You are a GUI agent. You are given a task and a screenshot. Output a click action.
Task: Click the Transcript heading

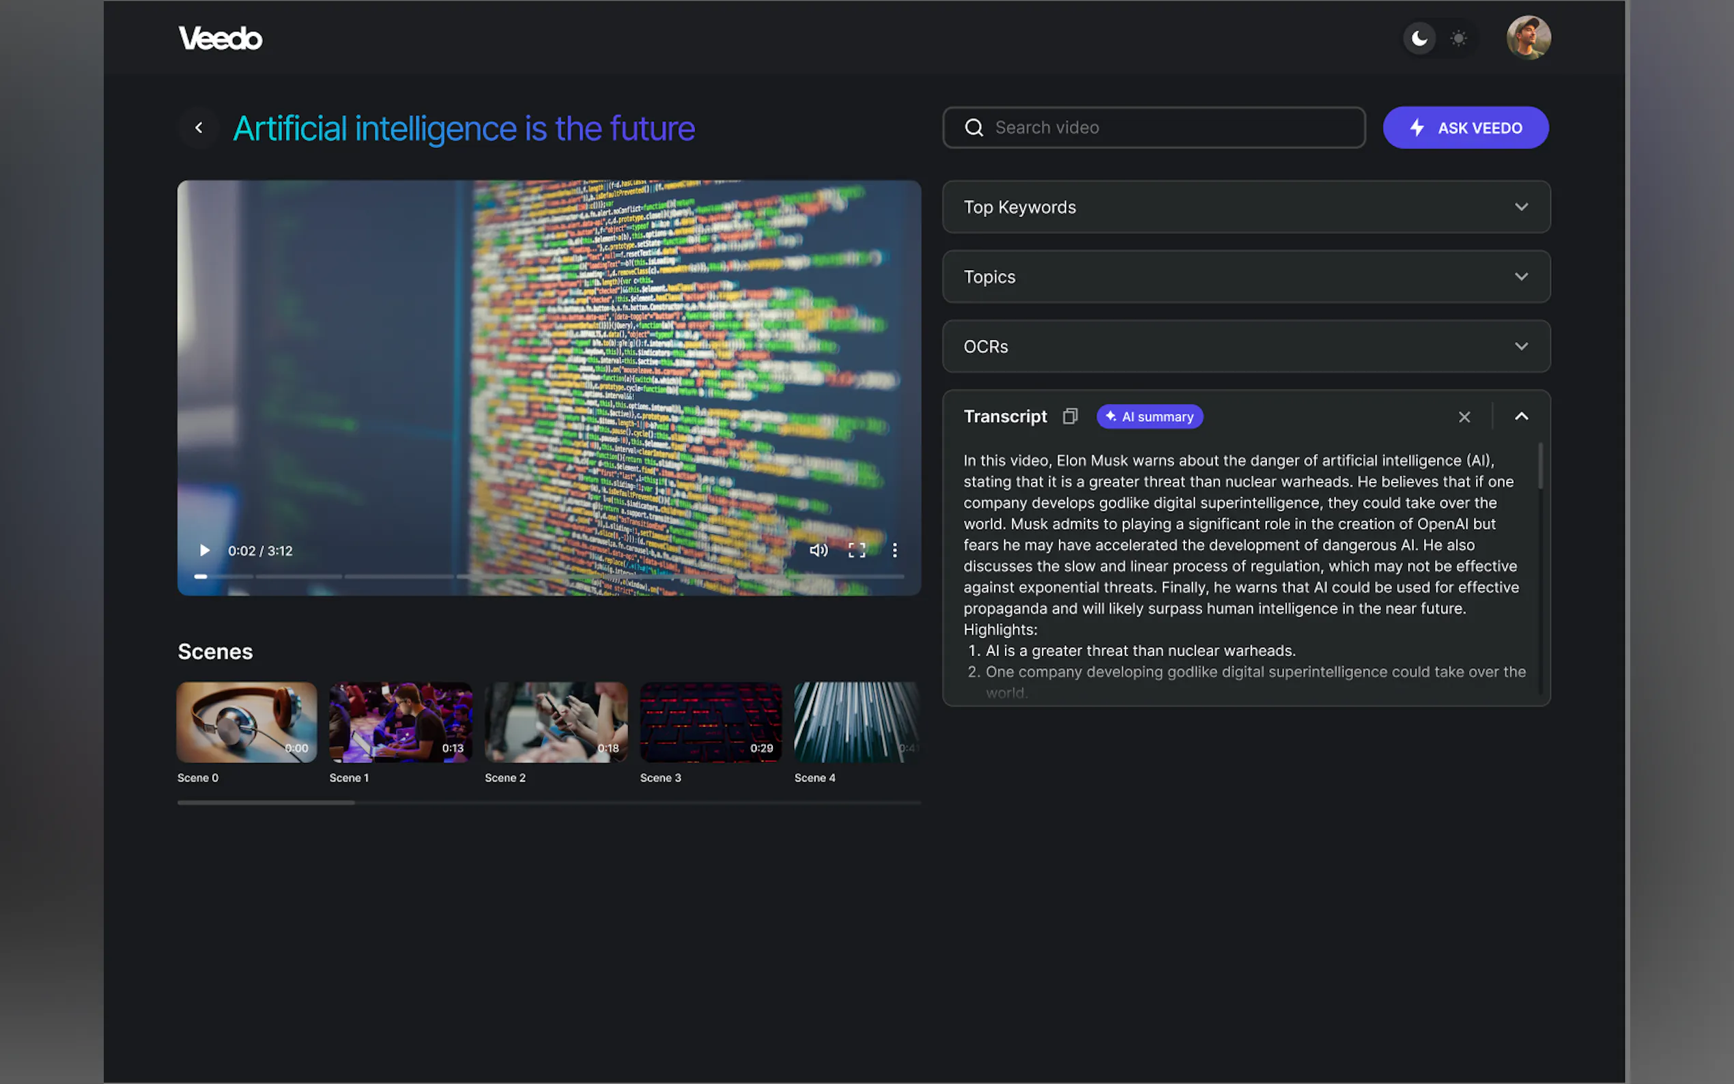click(1005, 416)
